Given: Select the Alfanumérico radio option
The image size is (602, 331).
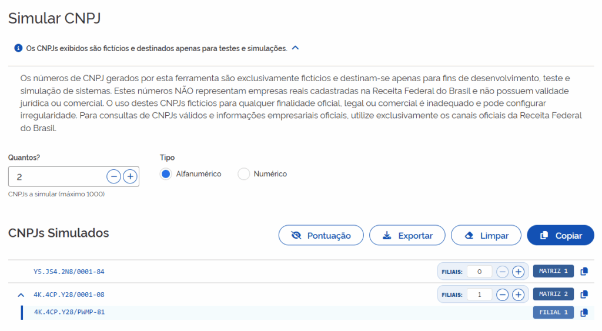Looking at the screenshot, I should (166, 174).
